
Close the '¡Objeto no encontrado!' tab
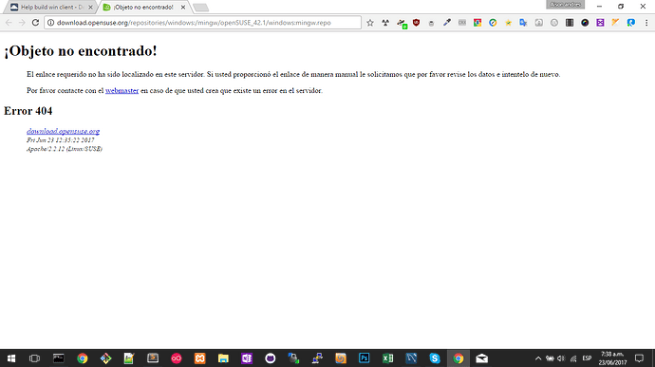183,7
